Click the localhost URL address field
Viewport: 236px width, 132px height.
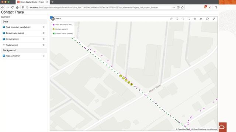[x=94, y=7]
